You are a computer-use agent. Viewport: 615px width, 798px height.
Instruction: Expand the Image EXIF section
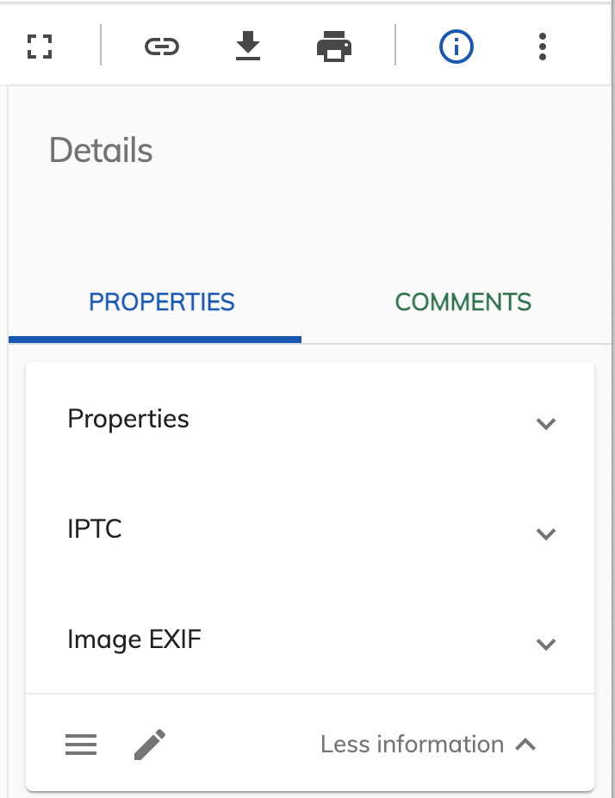pos(545,644)
